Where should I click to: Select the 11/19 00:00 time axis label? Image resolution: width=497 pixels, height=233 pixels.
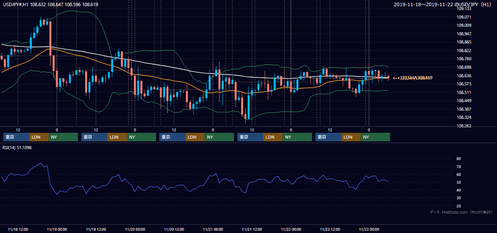pos(57,229)
